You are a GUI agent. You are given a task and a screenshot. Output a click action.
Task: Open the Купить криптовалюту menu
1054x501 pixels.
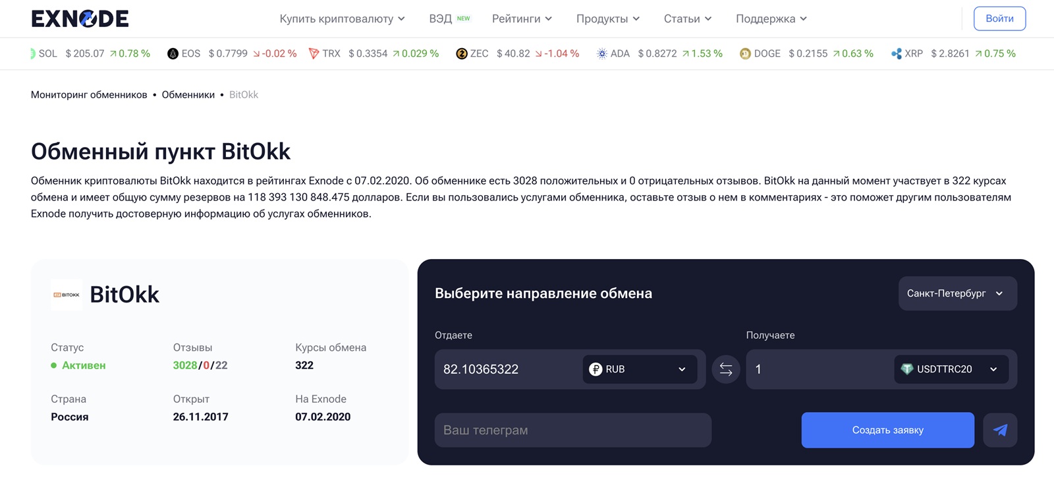click(342, 18)
